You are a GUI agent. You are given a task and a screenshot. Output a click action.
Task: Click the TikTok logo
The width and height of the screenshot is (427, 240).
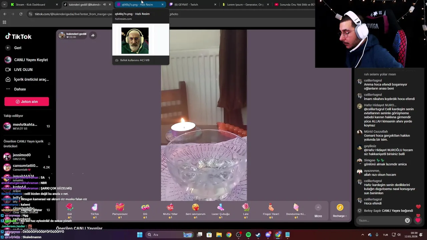18,36
